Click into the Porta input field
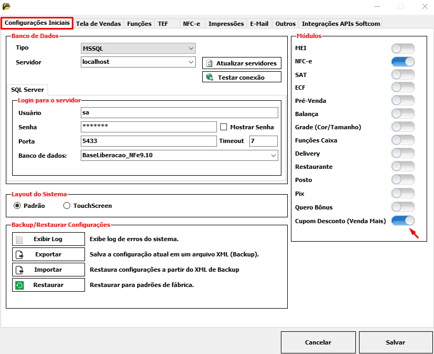 pos(148,141)
